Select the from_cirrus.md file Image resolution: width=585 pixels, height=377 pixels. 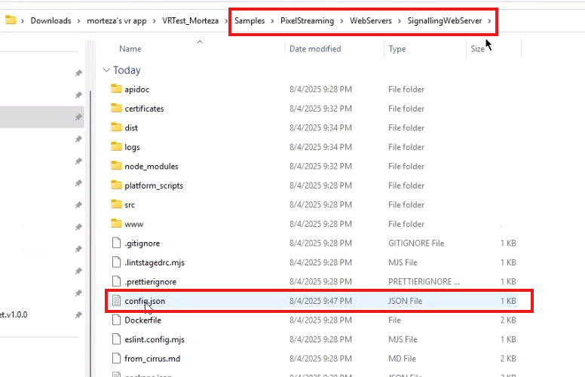click(x=152, y=358)
